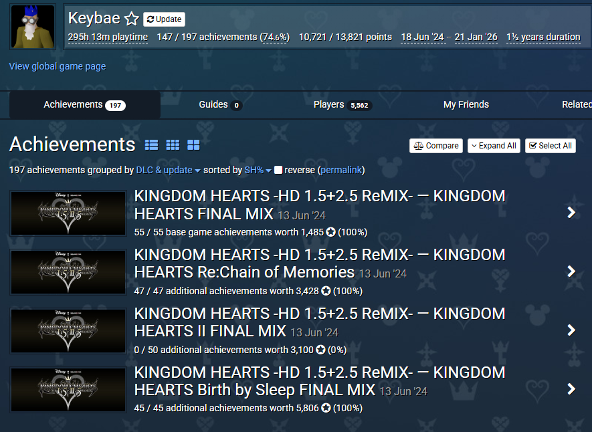The width and height of the screenshot is (592, 432).
Task: Select the small grid view icon
Action: (x=173, y=145)
